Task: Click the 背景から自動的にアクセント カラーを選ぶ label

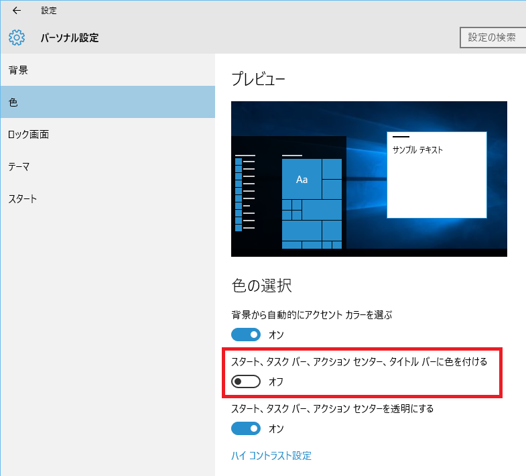Action: click(312, 315)
